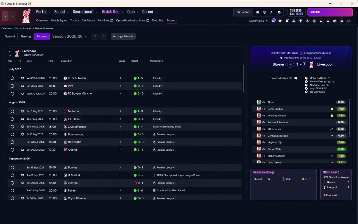The height and width of the screenshot is (224, 358).
Task: Click Alisson's player portrait icon
Action: point(259,102)
